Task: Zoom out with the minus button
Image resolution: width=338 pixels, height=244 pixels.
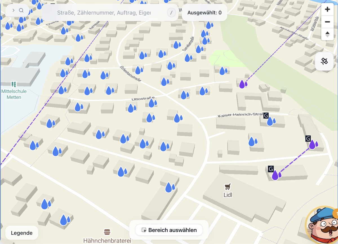Action: tap(327, 22)
